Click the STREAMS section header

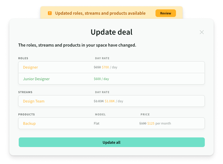25,92
